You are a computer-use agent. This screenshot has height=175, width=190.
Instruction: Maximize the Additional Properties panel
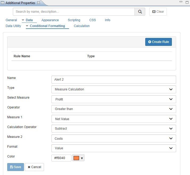coord(187,2)
